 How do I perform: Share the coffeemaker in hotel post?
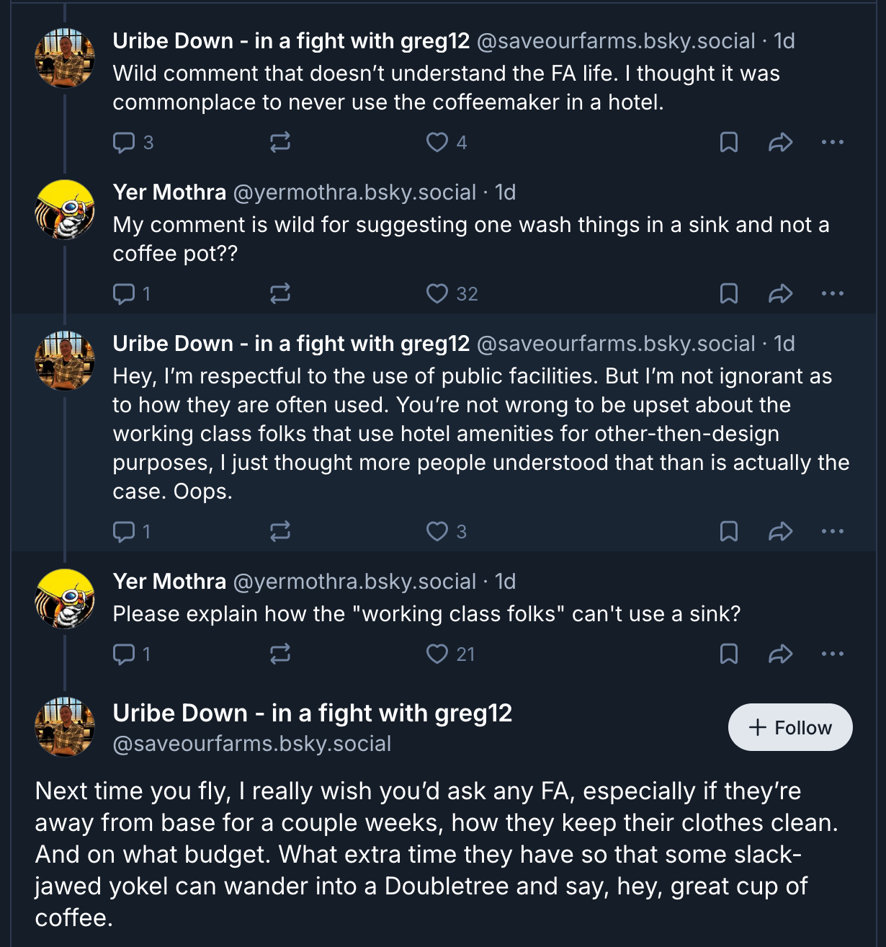(781, 142)
